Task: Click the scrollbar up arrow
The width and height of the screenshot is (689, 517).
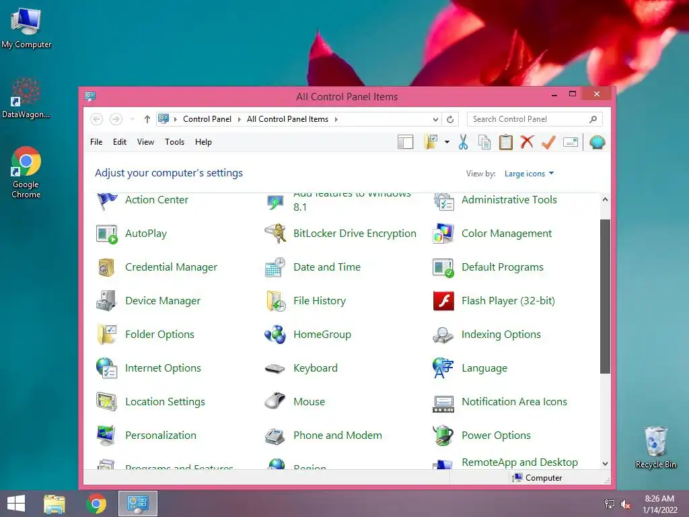Action: [605, 199]
